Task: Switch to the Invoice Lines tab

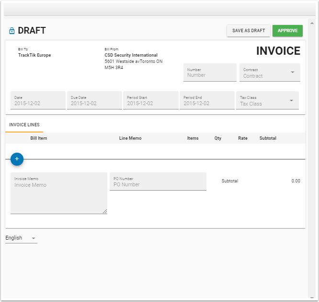Action: [x=24, y=124]
